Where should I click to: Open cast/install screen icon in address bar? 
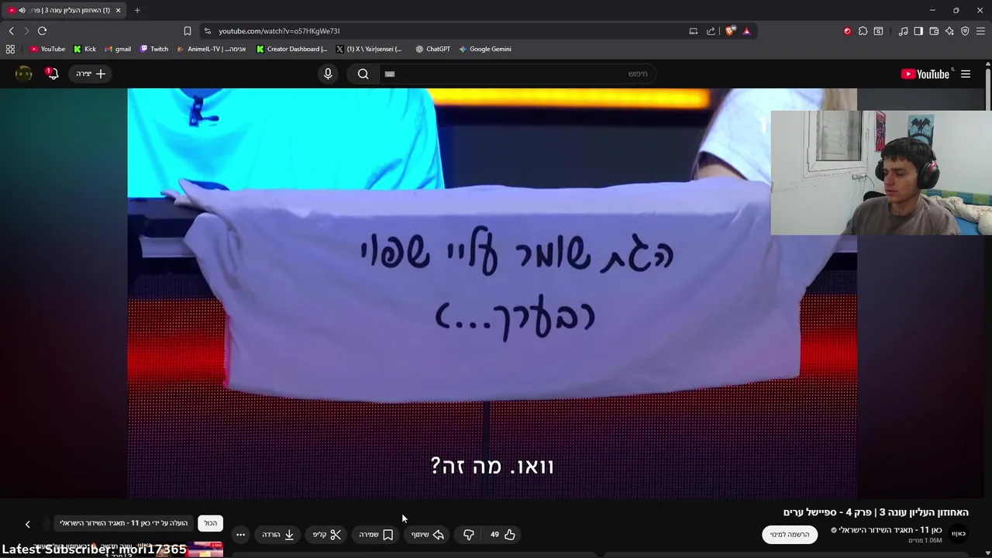click(694, 31)
